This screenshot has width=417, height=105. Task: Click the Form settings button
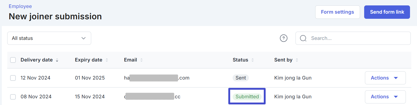point(337,12)
